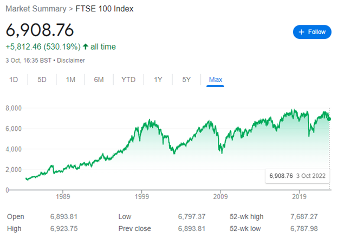Switch to the 1M range tab
The height and width of the screenshot is (238, 338).
tap(70, 80)
